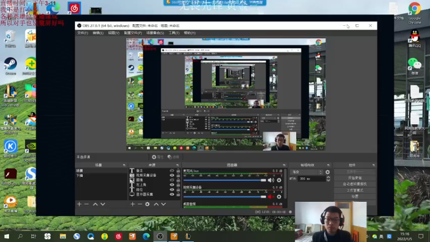The image size is (430, 242).
Task: Toggle lock on 图像 source
Action: tap(178, 180)
